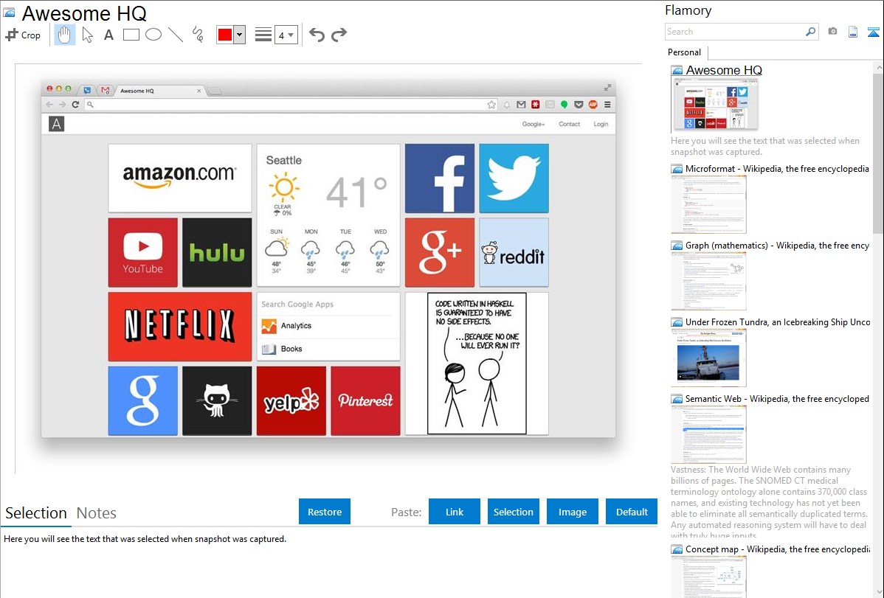Click the GitHub octocat tile
The height and width of the screenshot is (598, 884).
[217, 400]
